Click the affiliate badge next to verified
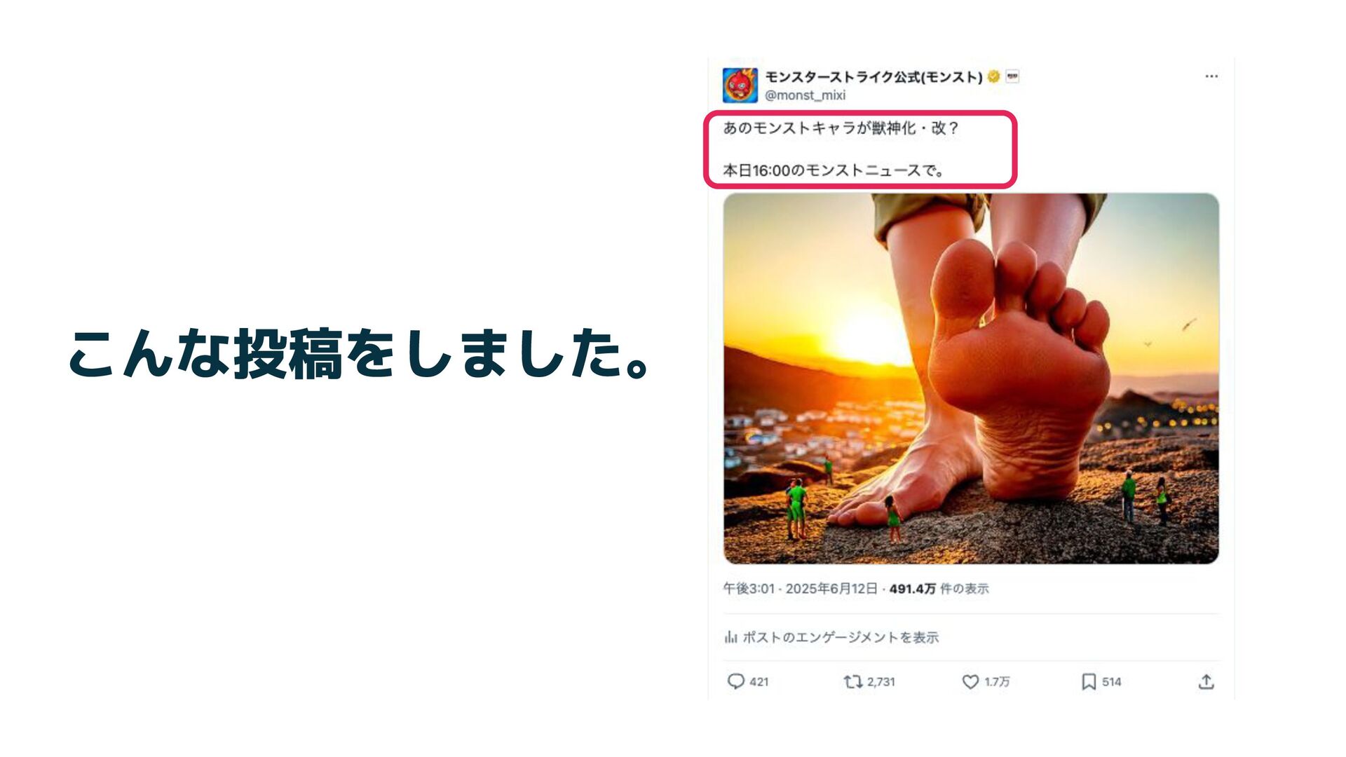 pyautogui.click(x=1012, y=76)
